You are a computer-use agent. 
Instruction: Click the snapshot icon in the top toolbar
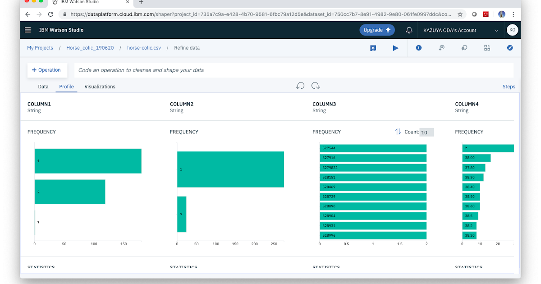click(x=373, y=48)
